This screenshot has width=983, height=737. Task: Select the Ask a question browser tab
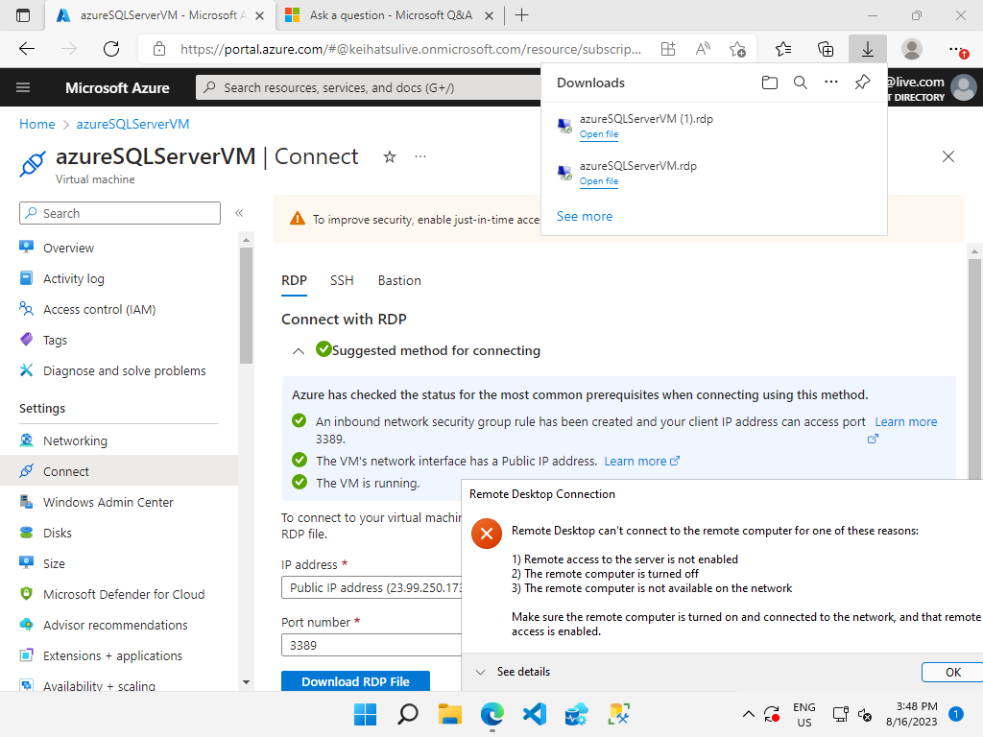[x=390, y=15]
